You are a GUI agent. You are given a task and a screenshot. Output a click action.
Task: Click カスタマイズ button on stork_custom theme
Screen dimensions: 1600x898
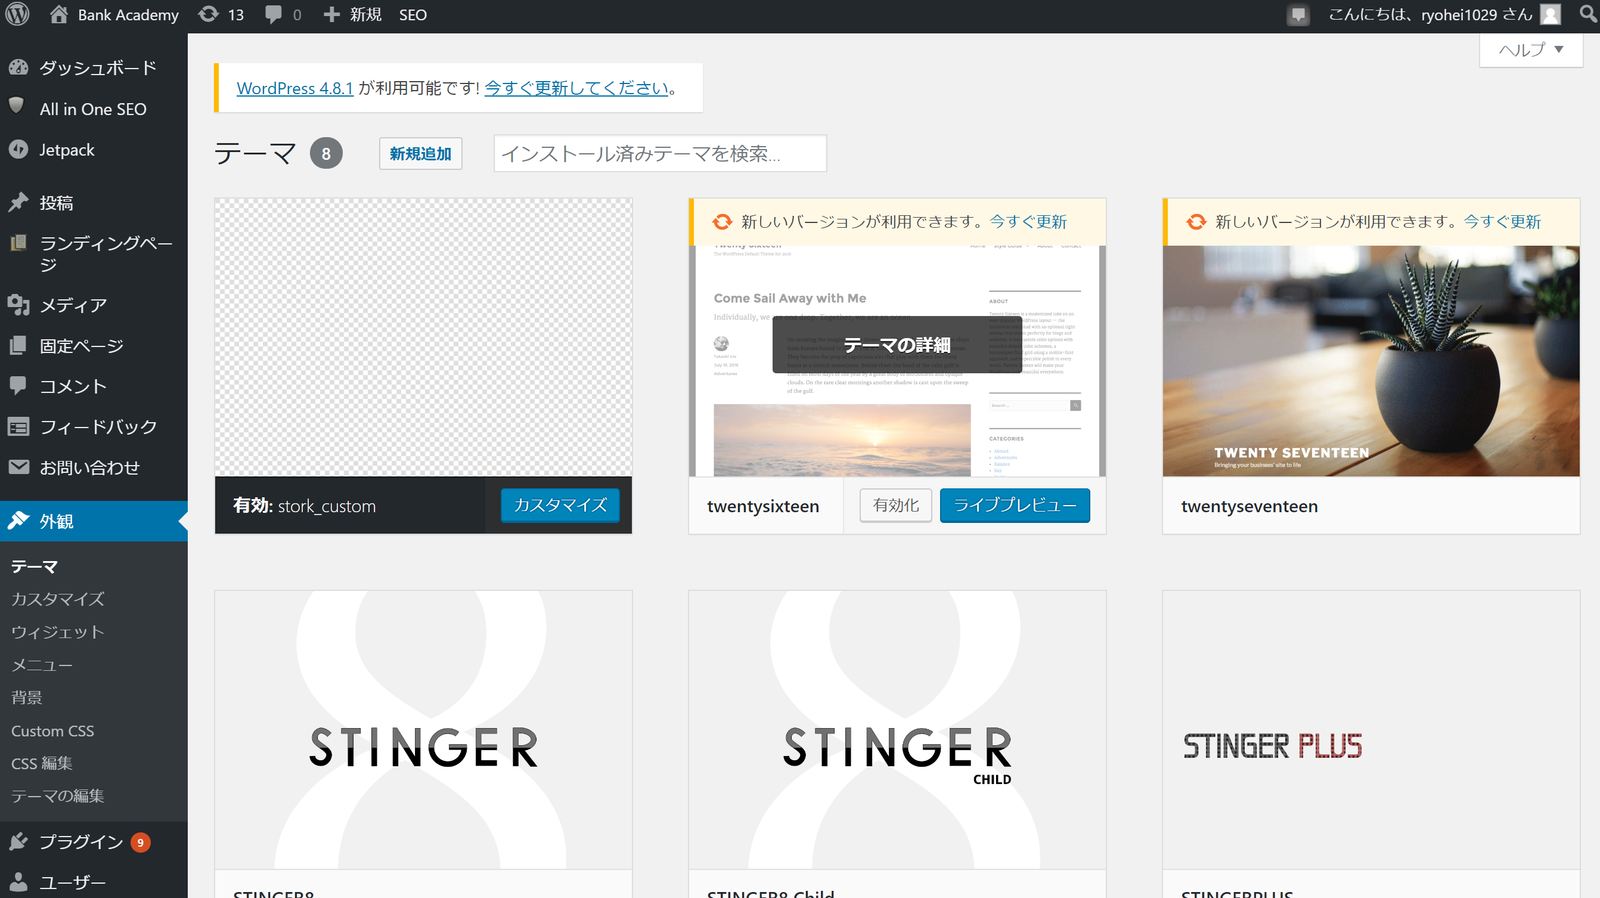(x=560, y=505)
